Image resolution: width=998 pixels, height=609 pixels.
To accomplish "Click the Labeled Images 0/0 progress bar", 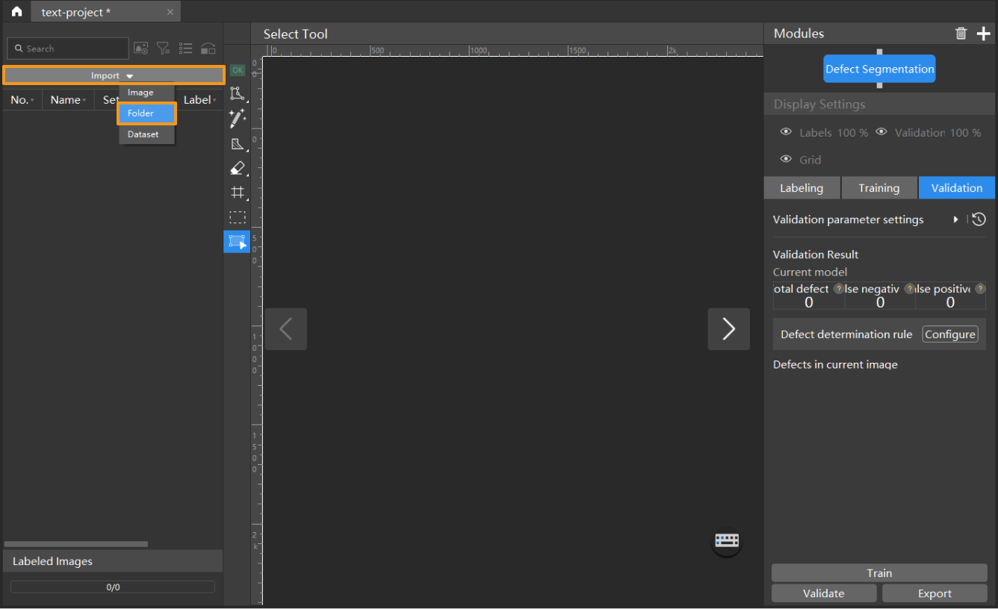I will point(113,587).
